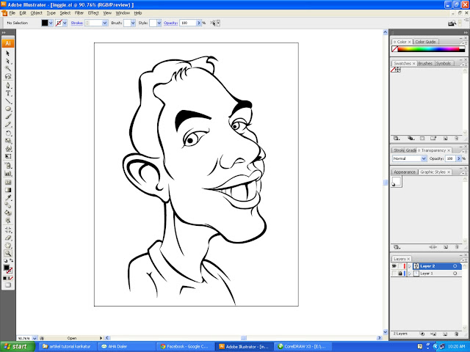Select the Paintbrush tool
This screenshot has width=470, height=352.
point(8,117)
